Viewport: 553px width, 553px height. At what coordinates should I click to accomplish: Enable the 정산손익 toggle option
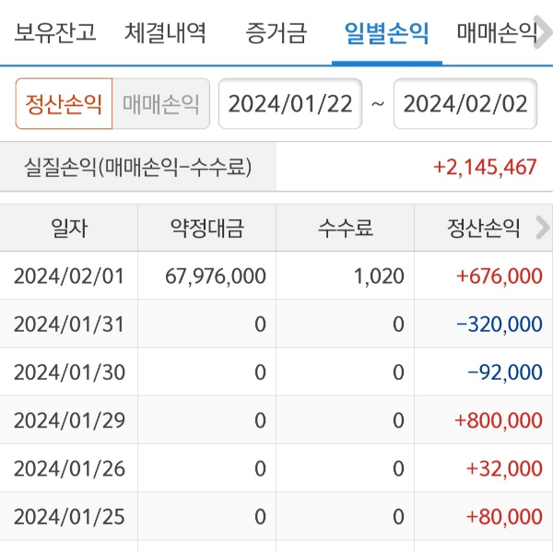pos(64,103)
